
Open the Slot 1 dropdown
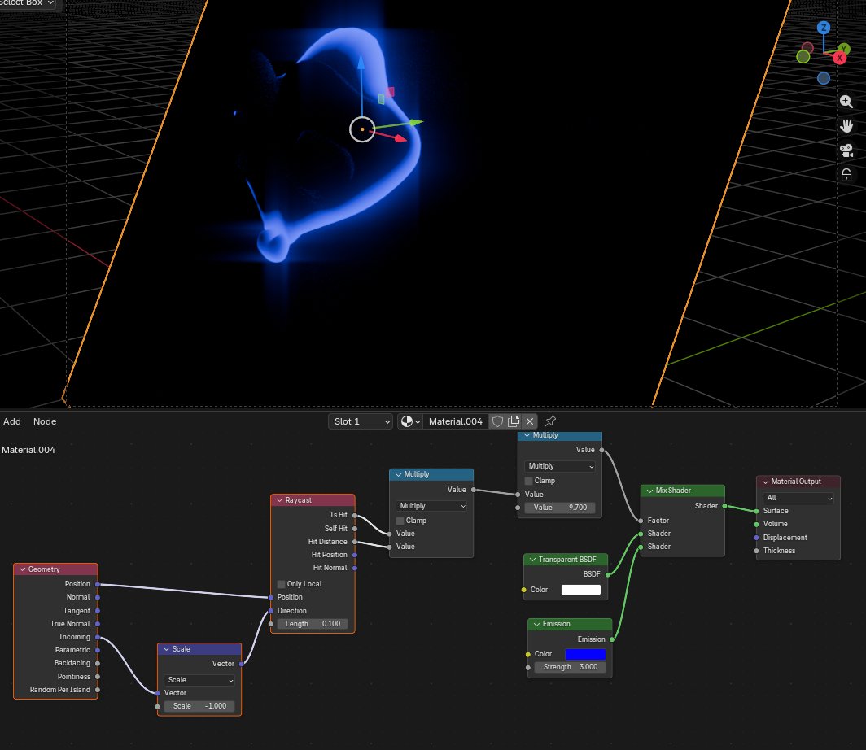coord(361,421)
